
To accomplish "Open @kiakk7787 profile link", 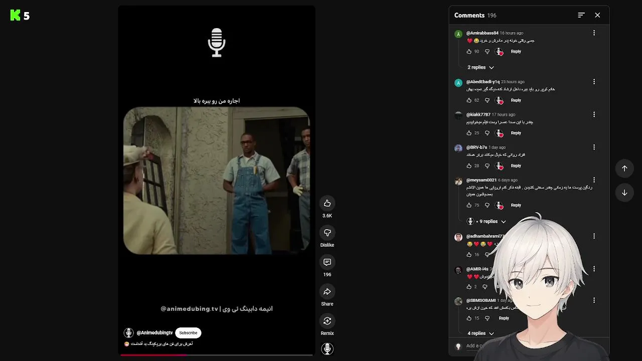I will click(x=478, y=115).
